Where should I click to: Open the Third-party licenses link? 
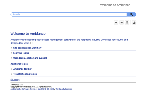[64, 89]
